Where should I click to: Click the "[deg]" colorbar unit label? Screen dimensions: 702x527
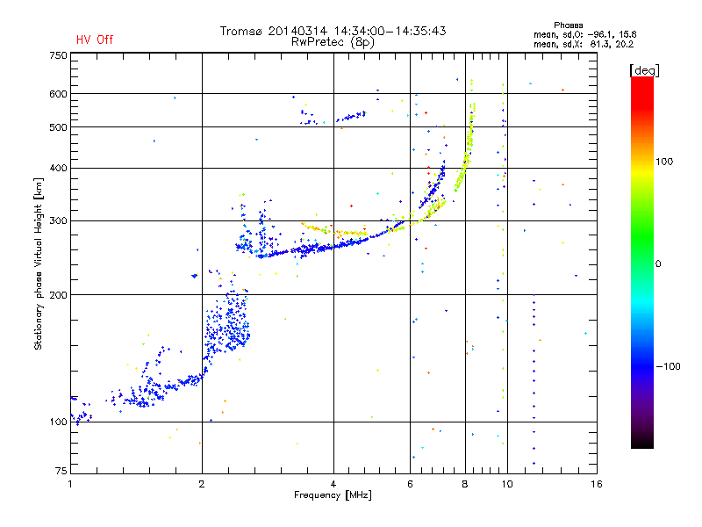pyautogui.click(x=644, y=71)
